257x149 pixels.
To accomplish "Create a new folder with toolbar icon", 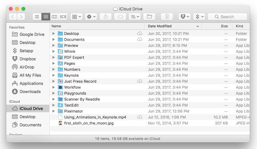I will (149, 17).
